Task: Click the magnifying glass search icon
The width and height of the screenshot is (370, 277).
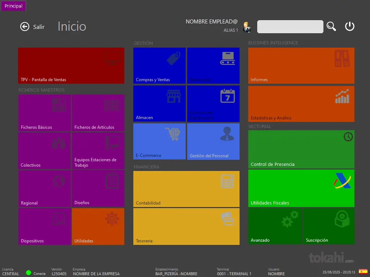Action: coord(331,26)
